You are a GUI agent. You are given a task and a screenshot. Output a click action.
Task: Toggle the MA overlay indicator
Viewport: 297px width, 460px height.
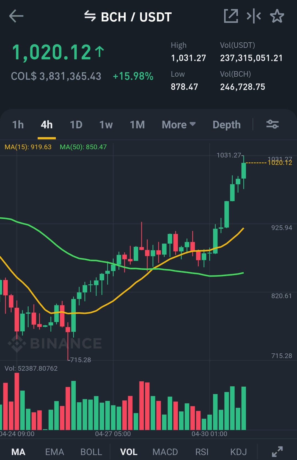pos(18,452)
